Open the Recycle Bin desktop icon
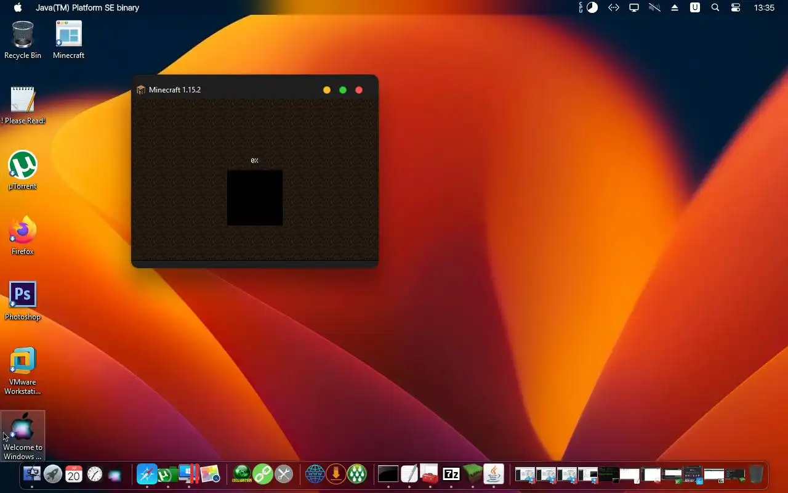788x493 pixels. tap(23, 40)
